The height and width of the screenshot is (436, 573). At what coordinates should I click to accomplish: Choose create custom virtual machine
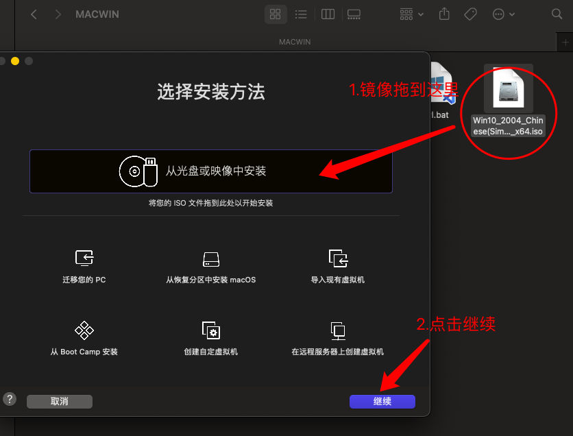click(211, 339)
